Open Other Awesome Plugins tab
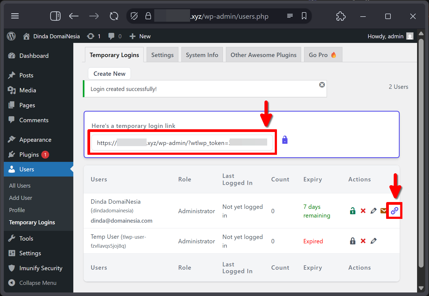The width and height of the screenshot is (429, 296). [x=263, y=55]
